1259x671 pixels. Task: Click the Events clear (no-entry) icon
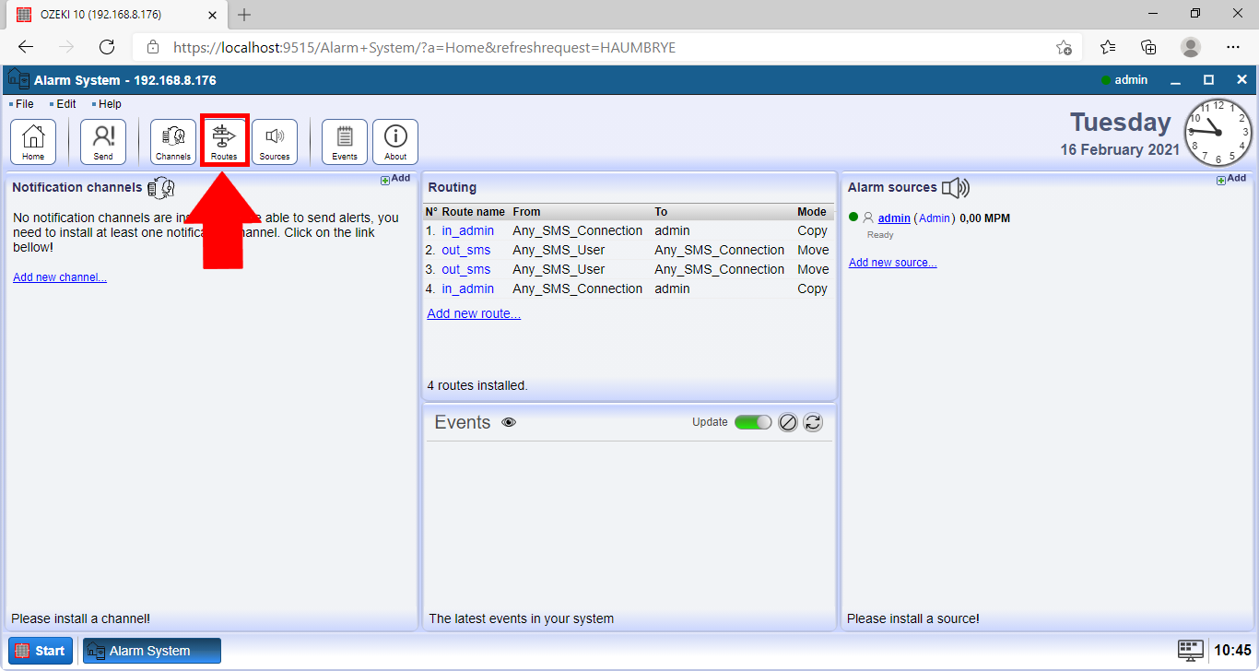[x=788, y=422]
